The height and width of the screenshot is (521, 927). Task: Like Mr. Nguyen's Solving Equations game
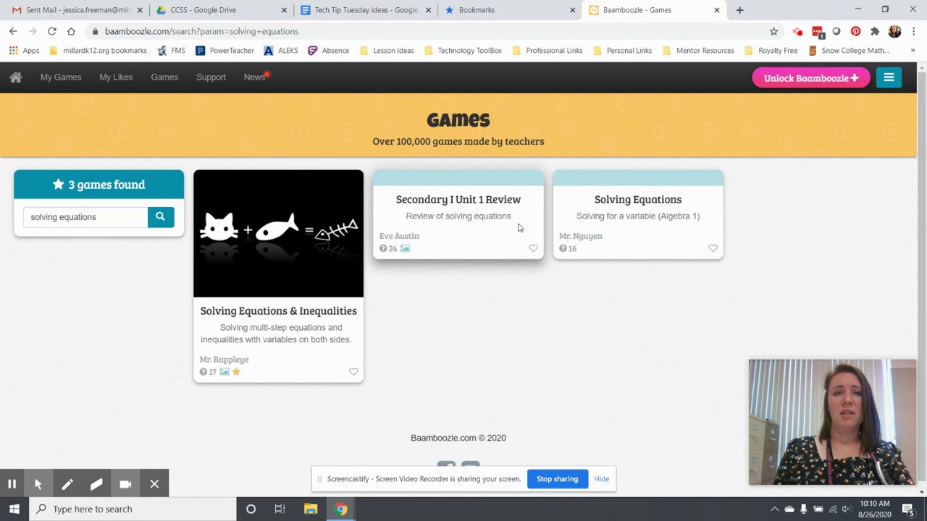713,248
